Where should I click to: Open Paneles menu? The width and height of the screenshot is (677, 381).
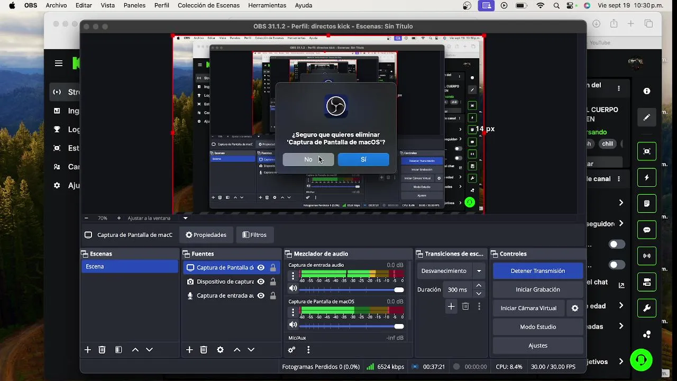[x=134, y=5]
